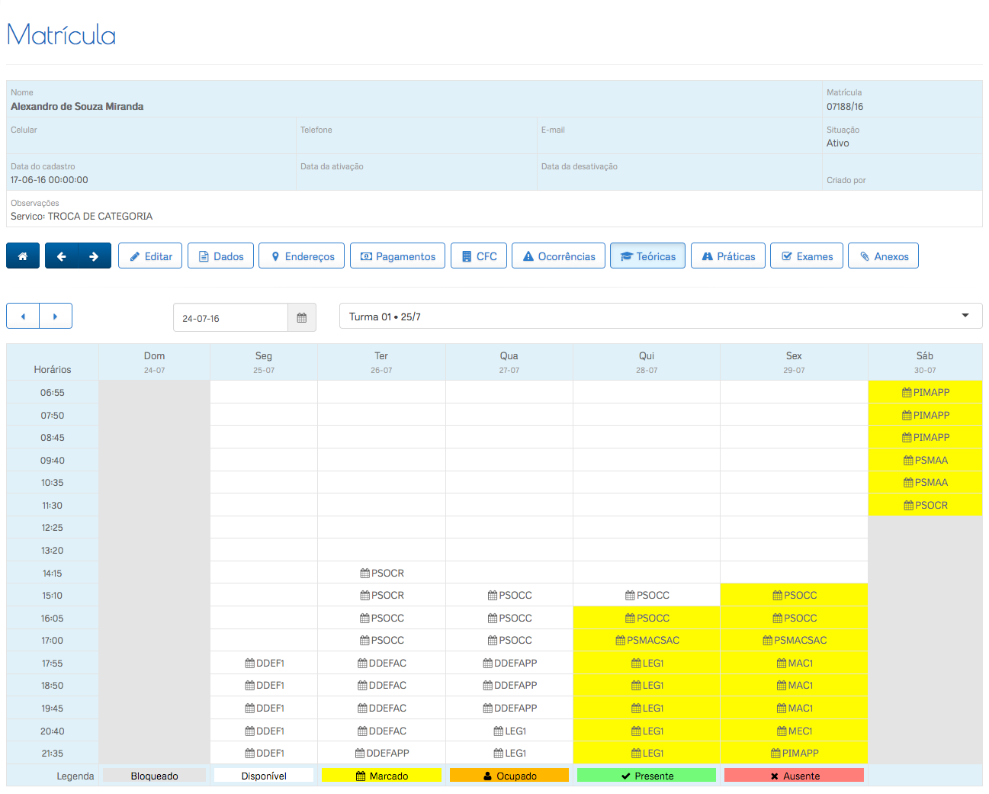Show previous week with small left caret

pos(23,317)
